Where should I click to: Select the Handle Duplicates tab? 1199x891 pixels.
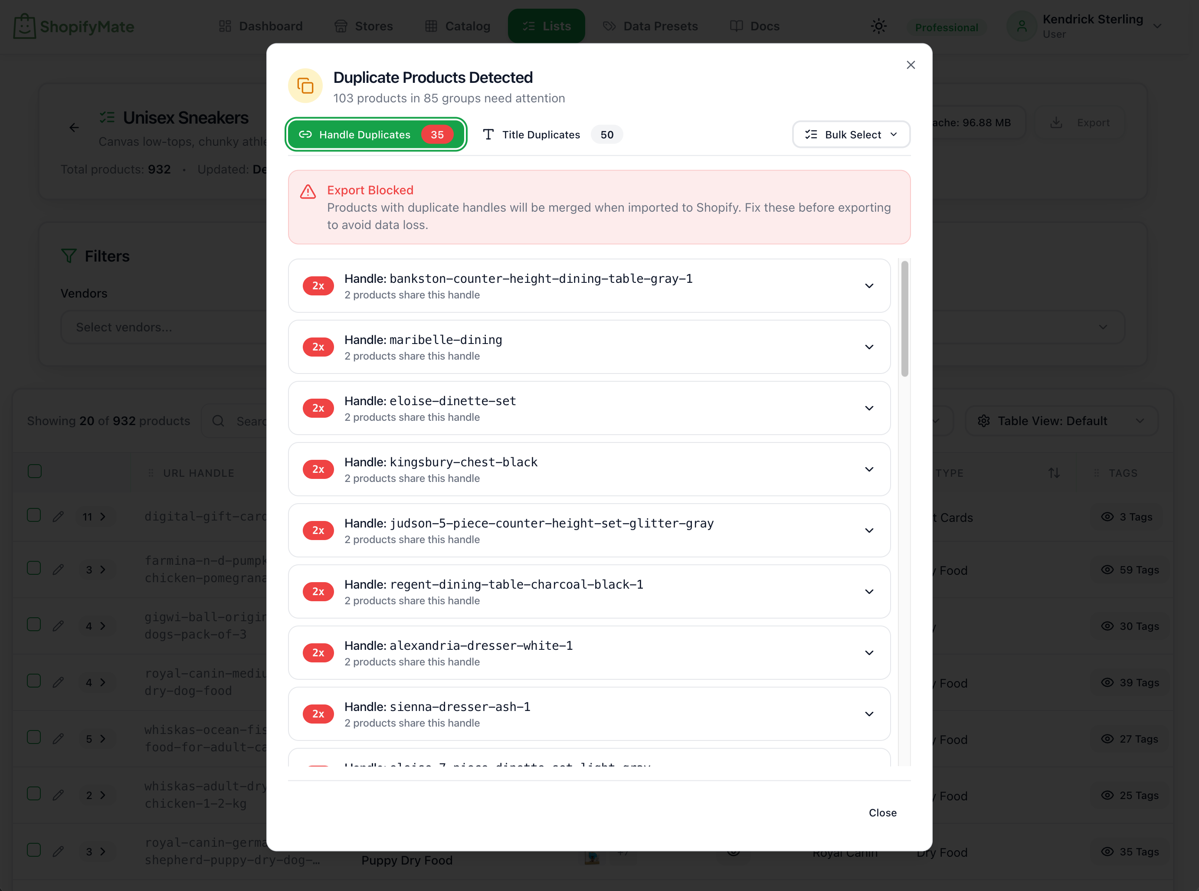[x=375, y=134]
